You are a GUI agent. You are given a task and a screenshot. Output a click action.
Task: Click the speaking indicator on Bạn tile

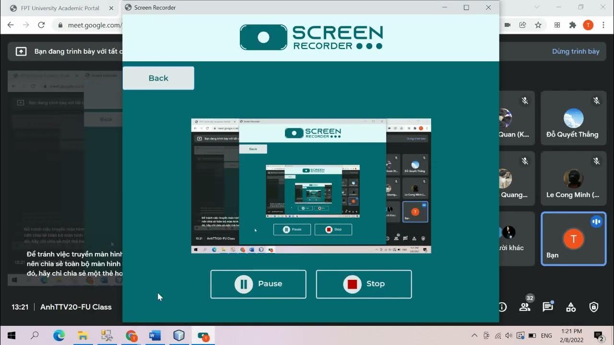coord(596,221)
